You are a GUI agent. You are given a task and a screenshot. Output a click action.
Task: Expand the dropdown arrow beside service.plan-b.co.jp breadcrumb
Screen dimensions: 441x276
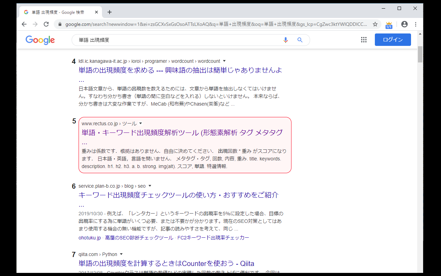(x=150, y=186)
